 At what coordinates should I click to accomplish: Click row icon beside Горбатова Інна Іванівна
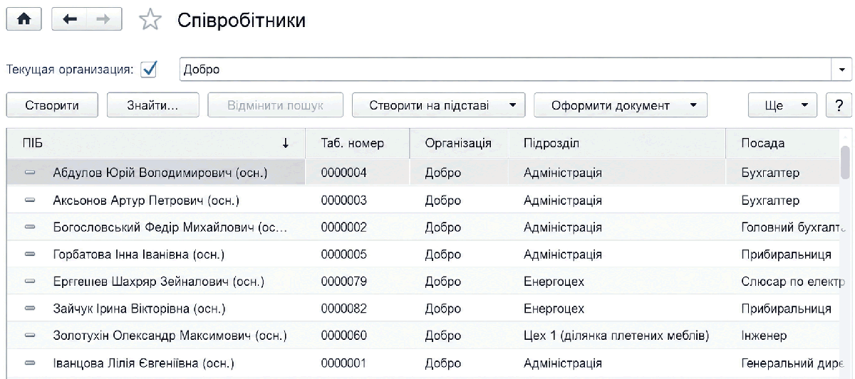tap(30, 255)
